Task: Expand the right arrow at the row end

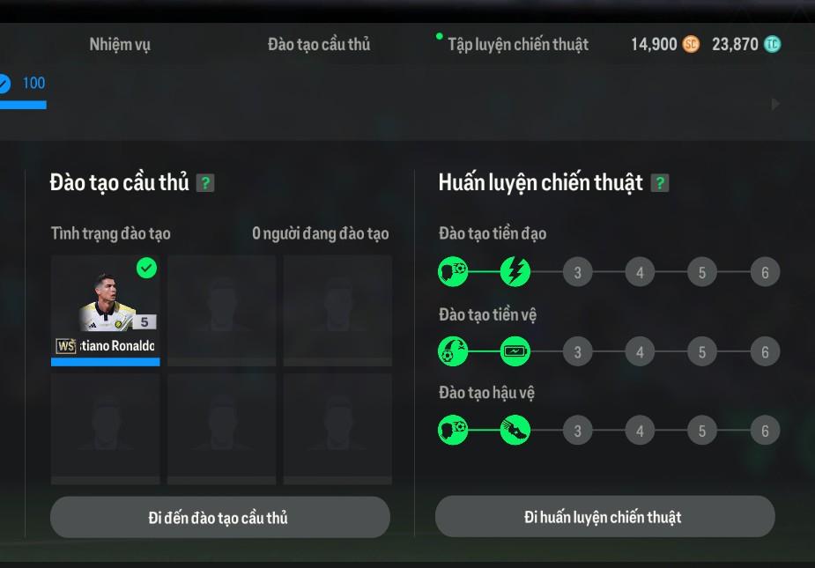Action: [775, 104]
